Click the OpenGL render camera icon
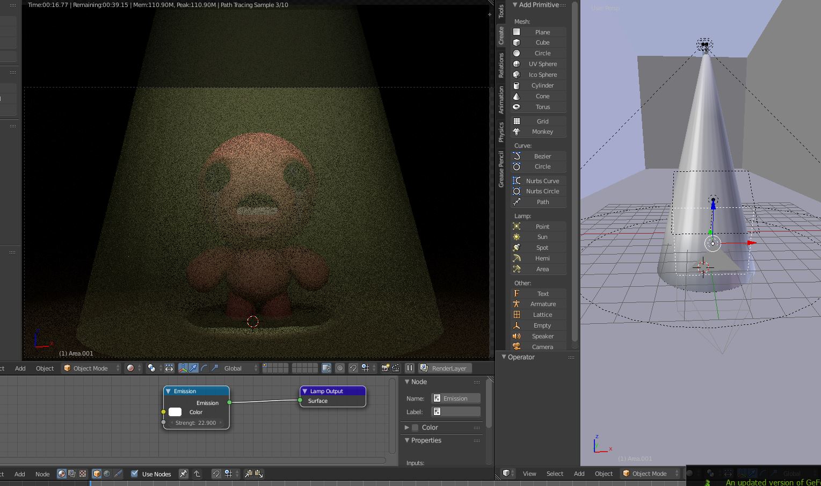Viewport: 821px width, 486px height. [385, 368]
